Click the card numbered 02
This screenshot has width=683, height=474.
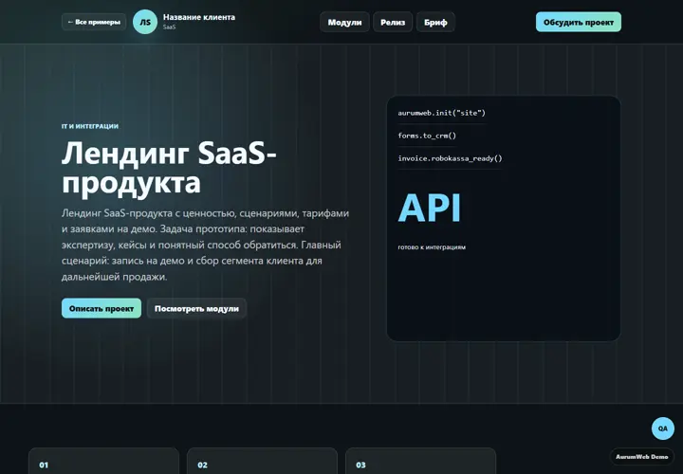[262, 461]
